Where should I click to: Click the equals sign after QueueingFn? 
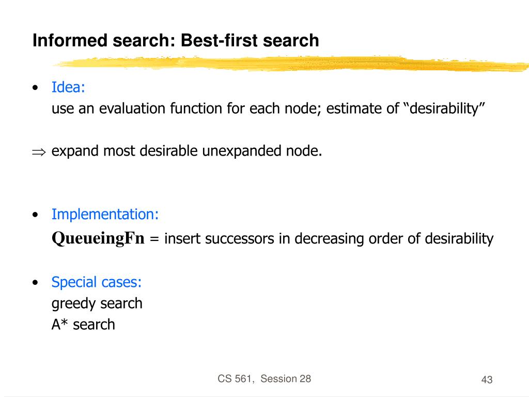tap(154, 239)
